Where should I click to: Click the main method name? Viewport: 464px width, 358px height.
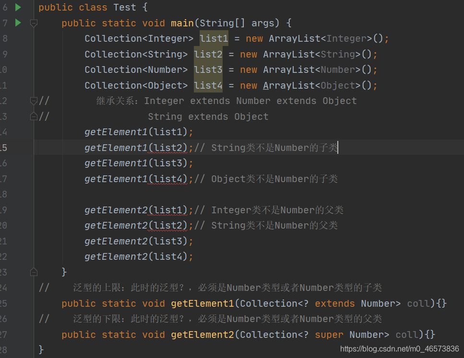182,23
